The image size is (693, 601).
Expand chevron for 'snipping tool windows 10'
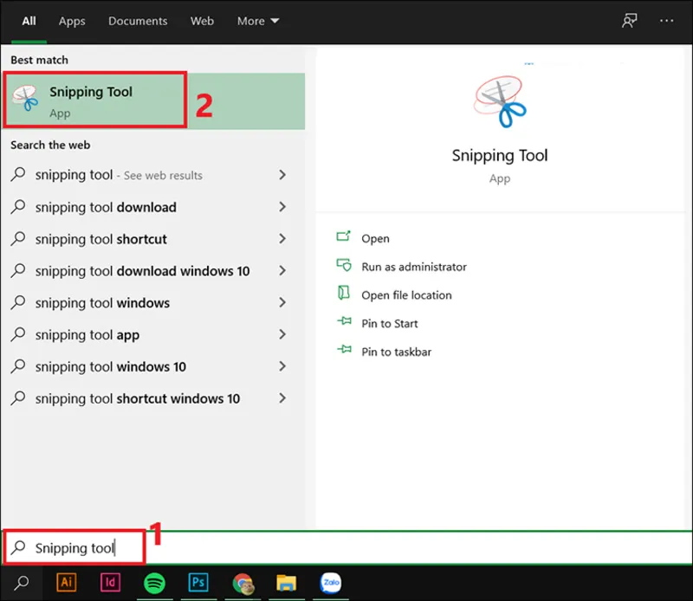click(x=282, y=366)
